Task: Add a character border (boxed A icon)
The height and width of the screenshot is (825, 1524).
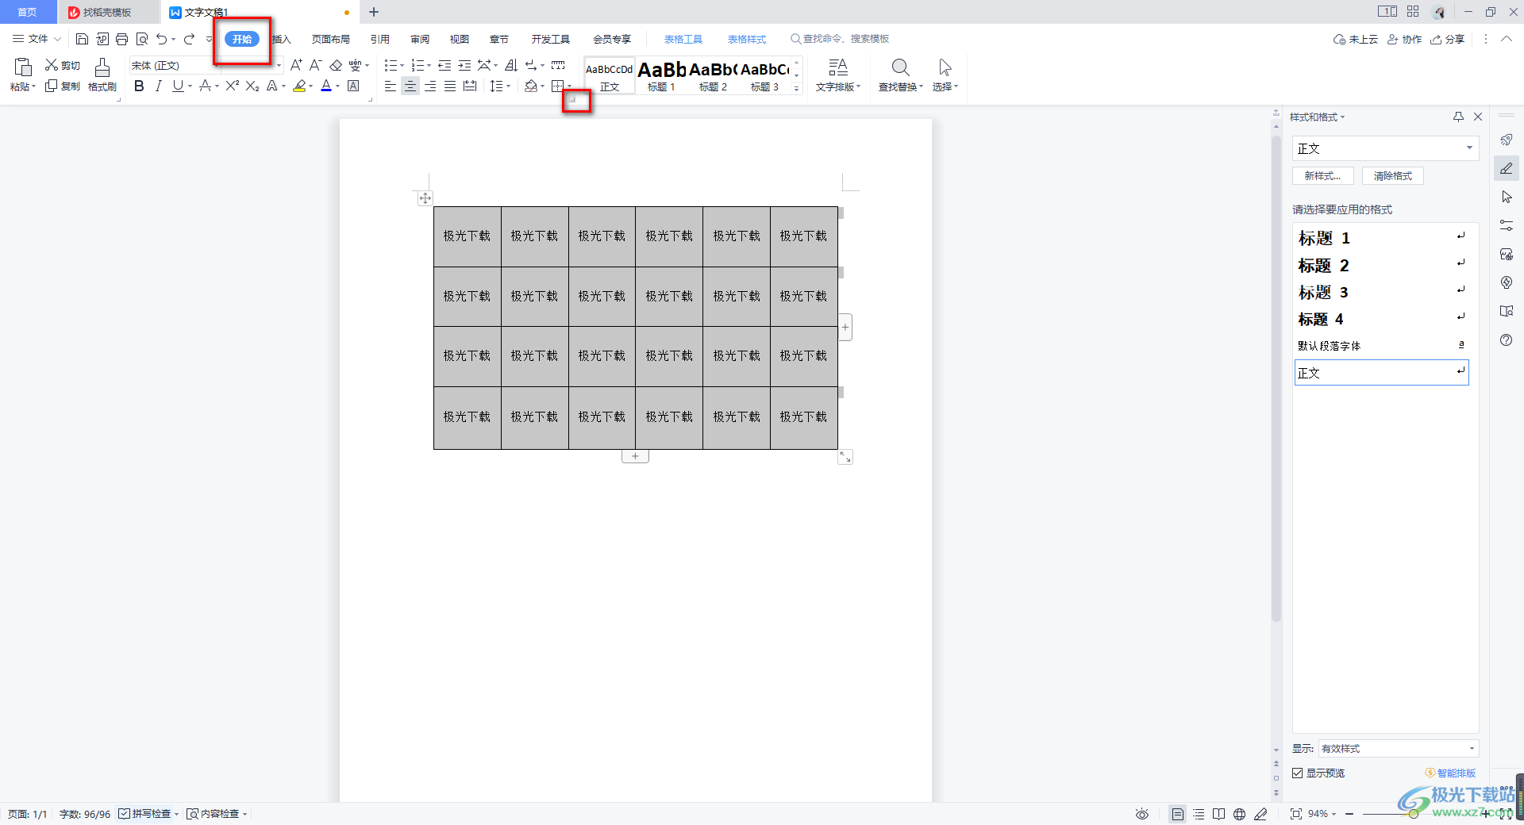Action: coord(353,86)
